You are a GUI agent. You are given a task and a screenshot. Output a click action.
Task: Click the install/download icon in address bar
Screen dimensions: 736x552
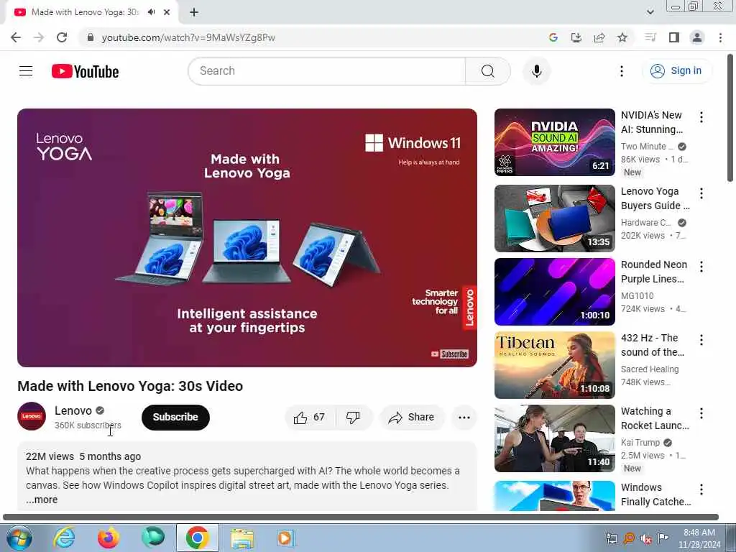(576, 37)
